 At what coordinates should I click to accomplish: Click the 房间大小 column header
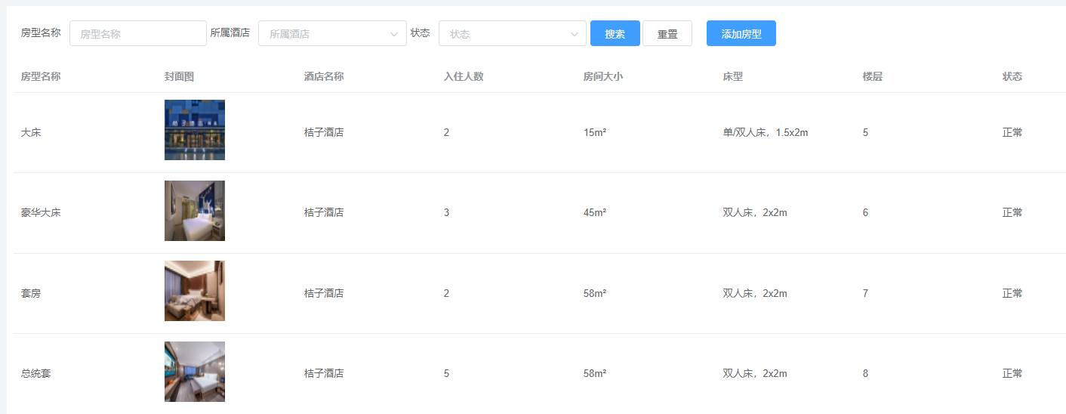[x=603, y=76]
